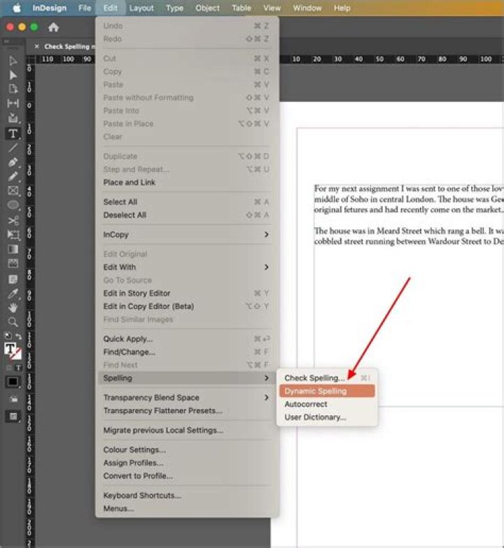The width and height of the screenshot is (504, 548).
Task: Click the stroke none swatch
Action: click(x=16, y=354)
